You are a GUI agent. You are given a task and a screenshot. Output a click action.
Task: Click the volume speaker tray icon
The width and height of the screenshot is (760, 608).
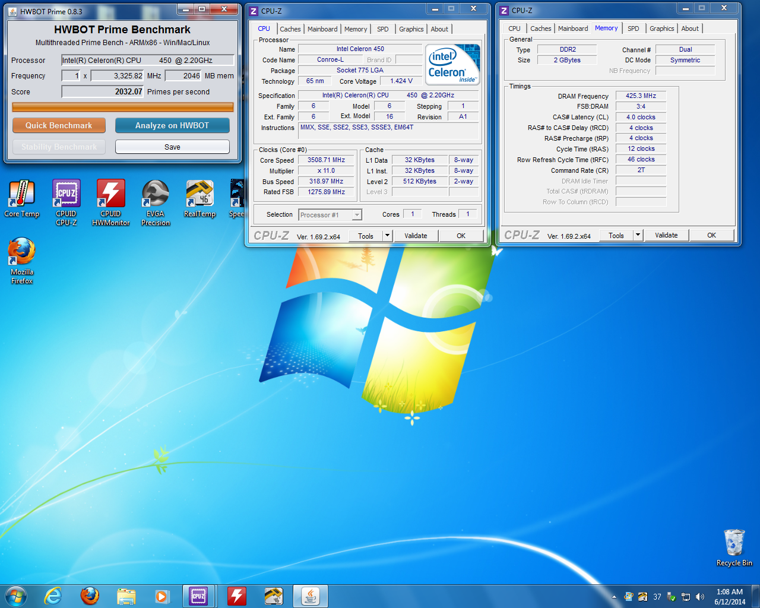(x=700, y=597)
